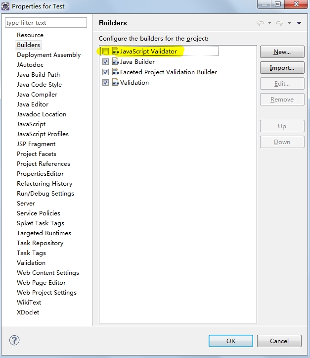This screenshot has width=310, height=358.
Task: Open Web Project Settings page
Action: pyautogui.click(x=46, y=293)
